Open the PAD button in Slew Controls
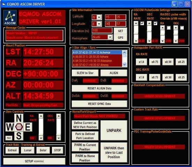This screenshot has width=192, height=167. (x=9, y=138)
